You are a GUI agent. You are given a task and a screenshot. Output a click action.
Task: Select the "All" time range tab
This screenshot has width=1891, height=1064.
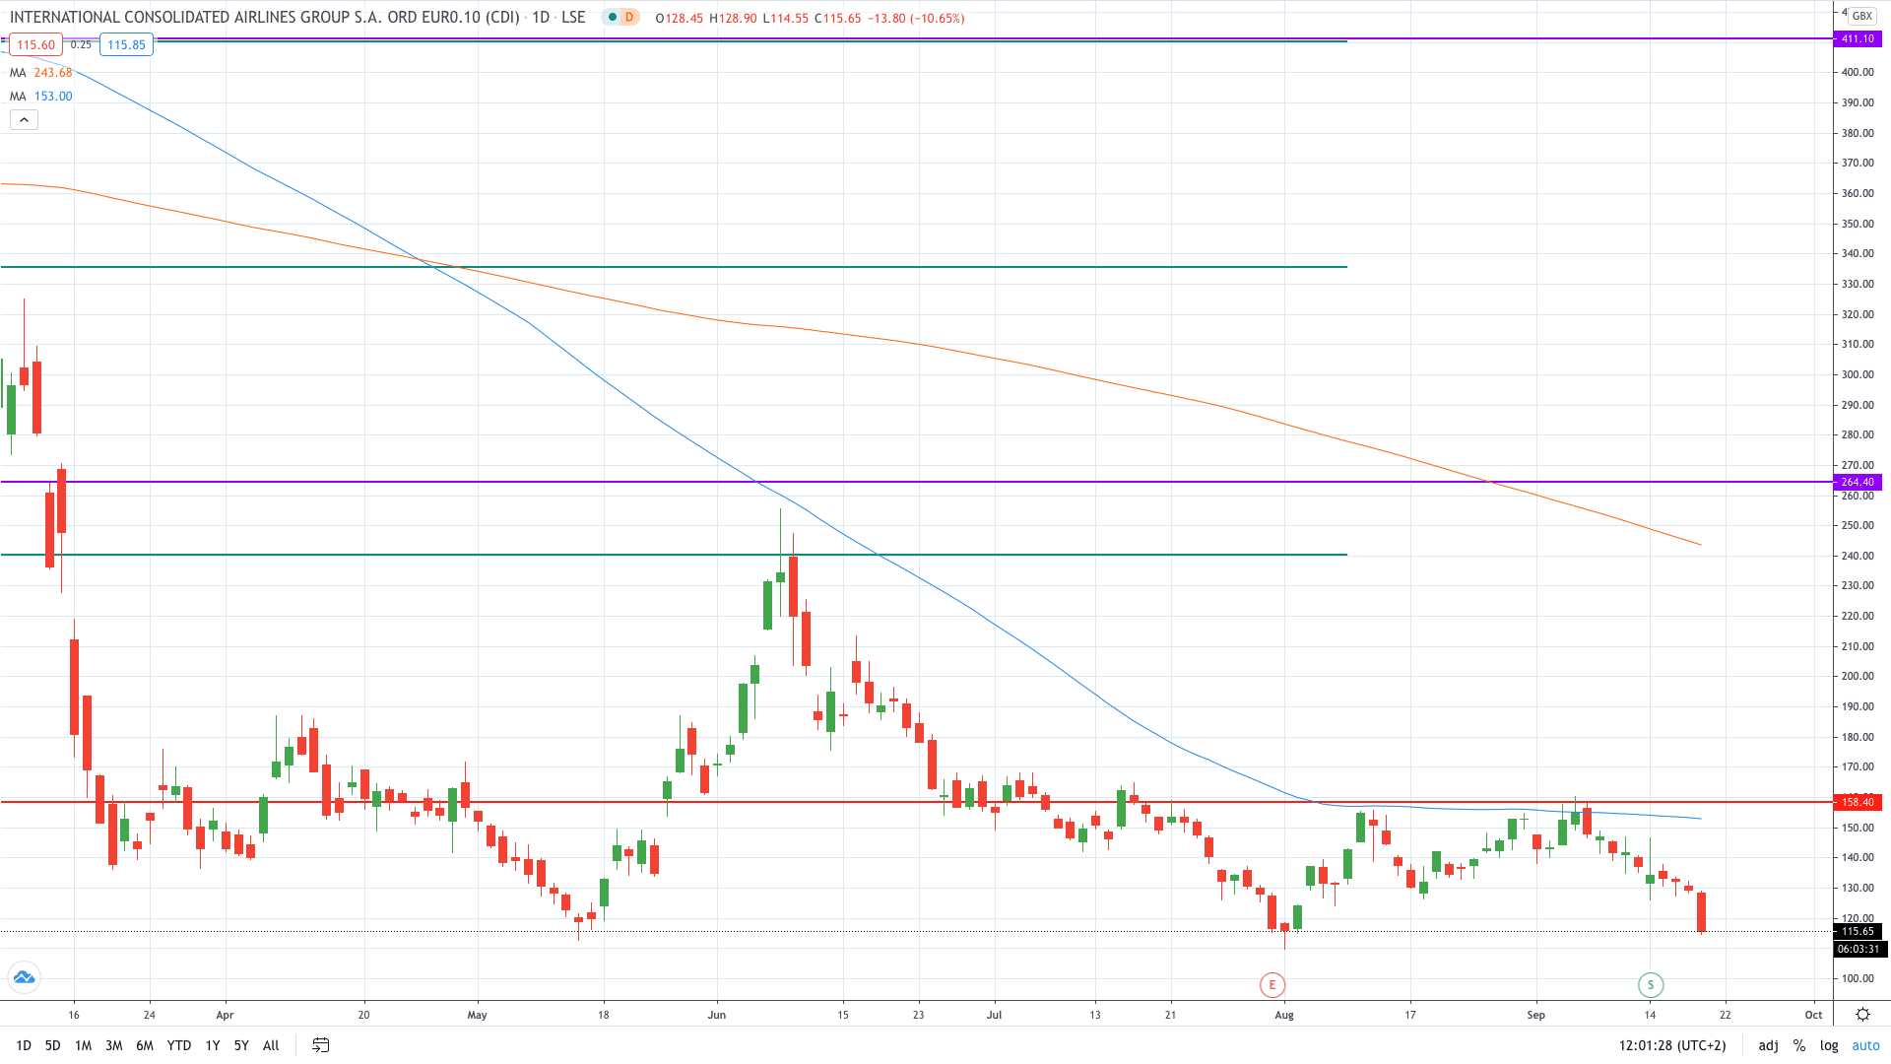(270, 1045)
